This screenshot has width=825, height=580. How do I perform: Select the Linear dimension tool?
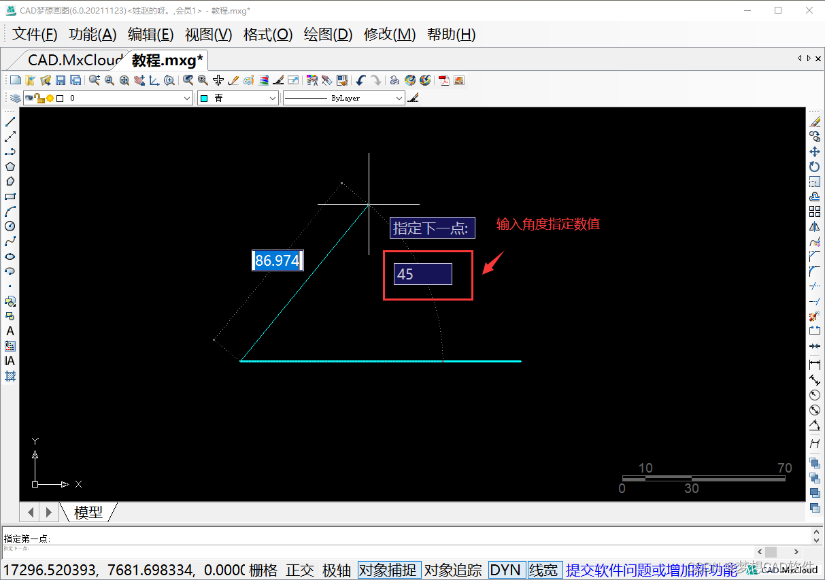(815, 365)
